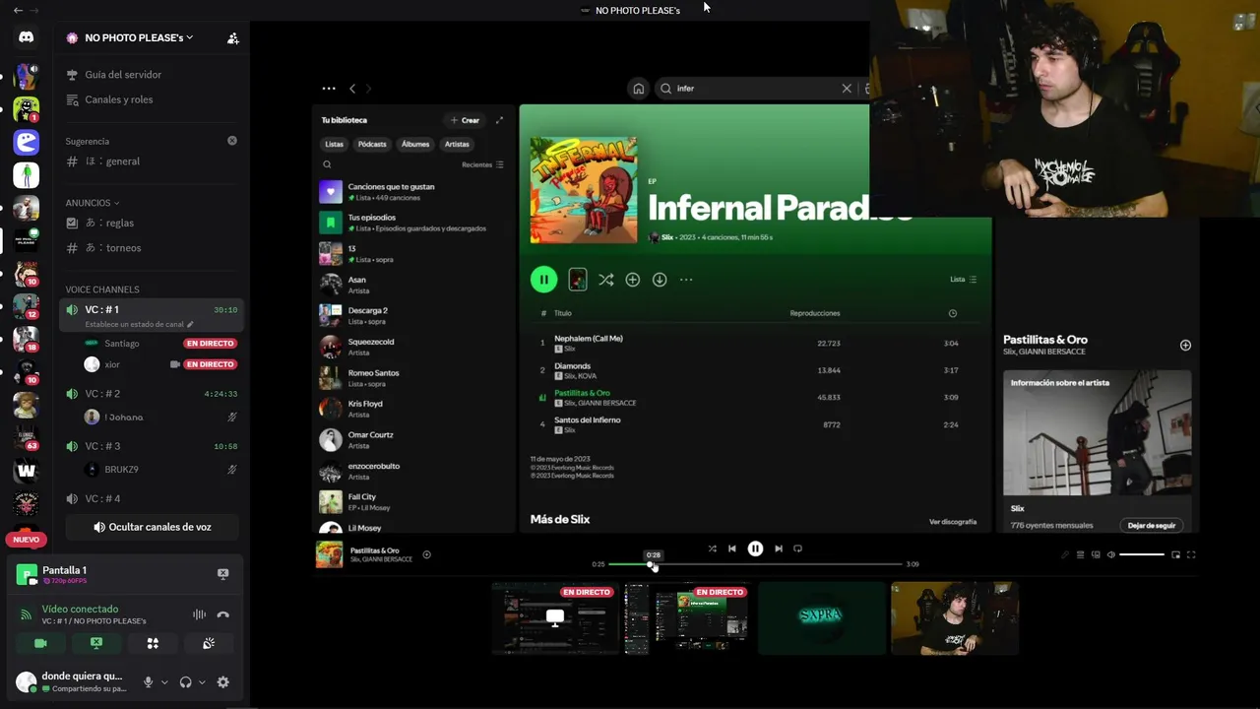Click Dejar de seguir button
Image resolution: width=1260 pixels, height=709 pixels.
pyautogui.click(x=1152, y=526)
